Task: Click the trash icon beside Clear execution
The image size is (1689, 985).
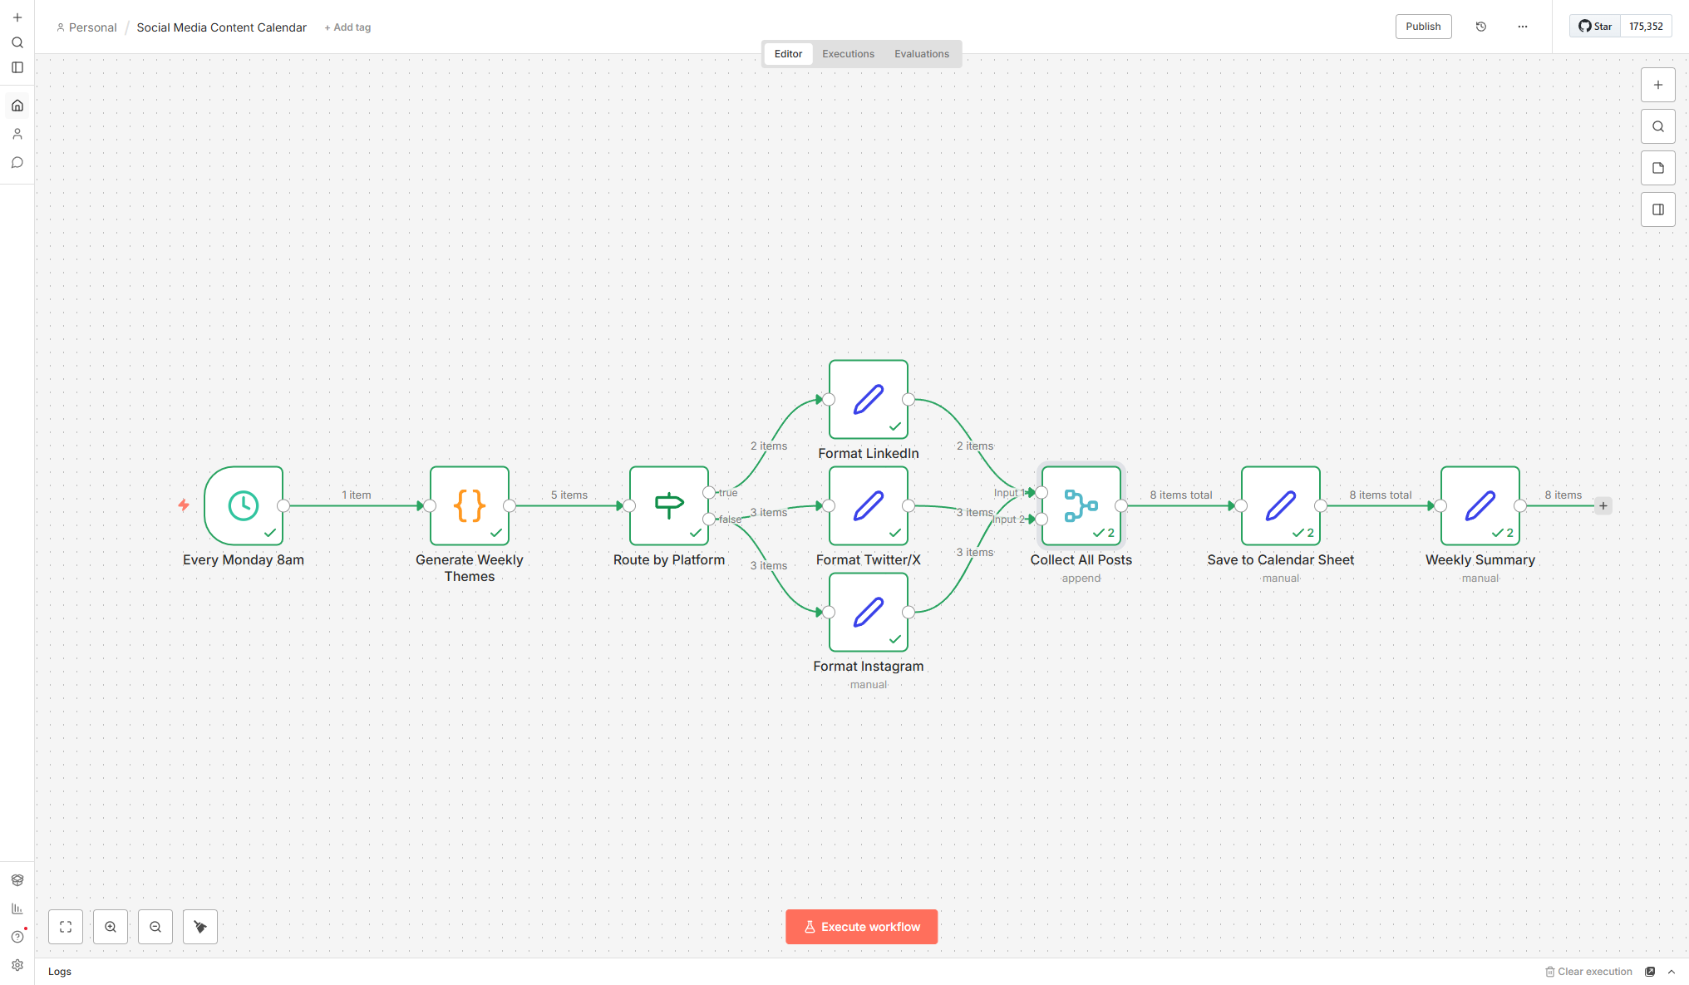Action: point(1549,971)
